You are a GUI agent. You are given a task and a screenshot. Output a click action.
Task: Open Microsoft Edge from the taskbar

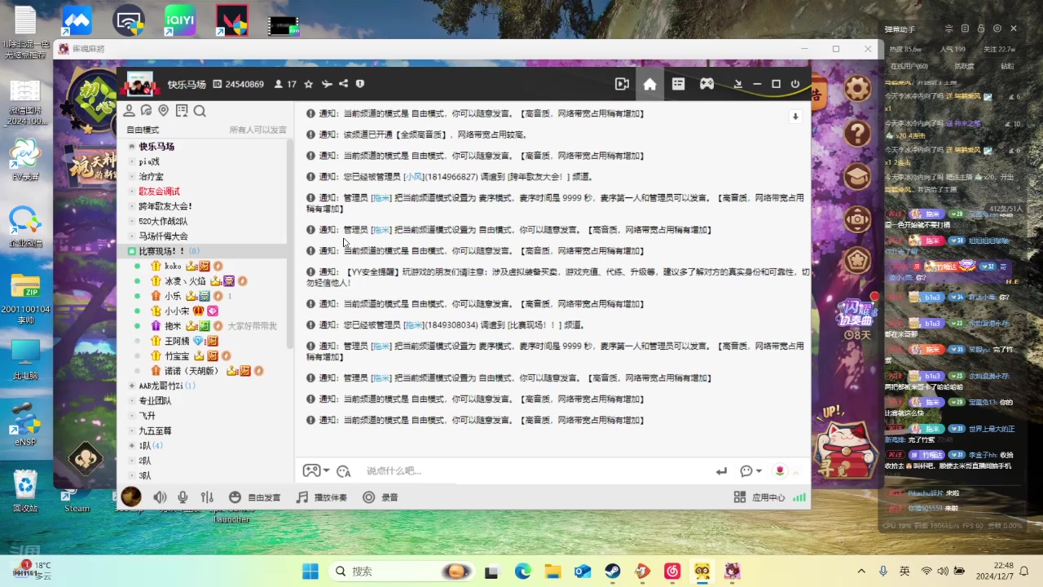tap(523, 572)
